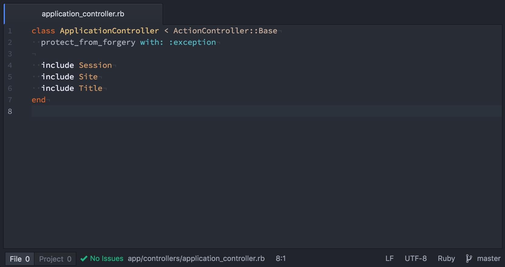Click the :exception symbol in line 2
The height and width of the screenshot is (267, 505).
point(192,42)
